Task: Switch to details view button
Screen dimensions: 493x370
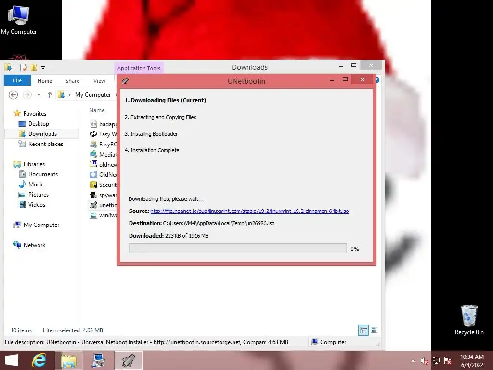Action: click(363, 330)
